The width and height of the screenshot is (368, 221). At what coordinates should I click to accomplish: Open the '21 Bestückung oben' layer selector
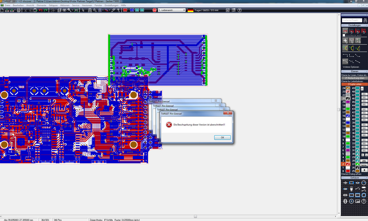coord(354,78)
